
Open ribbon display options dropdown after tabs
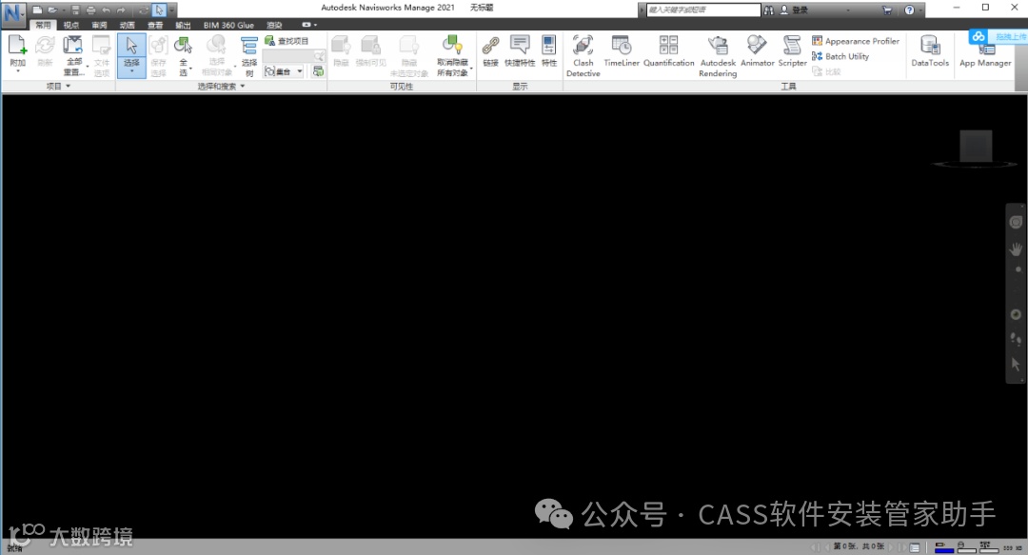[308, 25]
